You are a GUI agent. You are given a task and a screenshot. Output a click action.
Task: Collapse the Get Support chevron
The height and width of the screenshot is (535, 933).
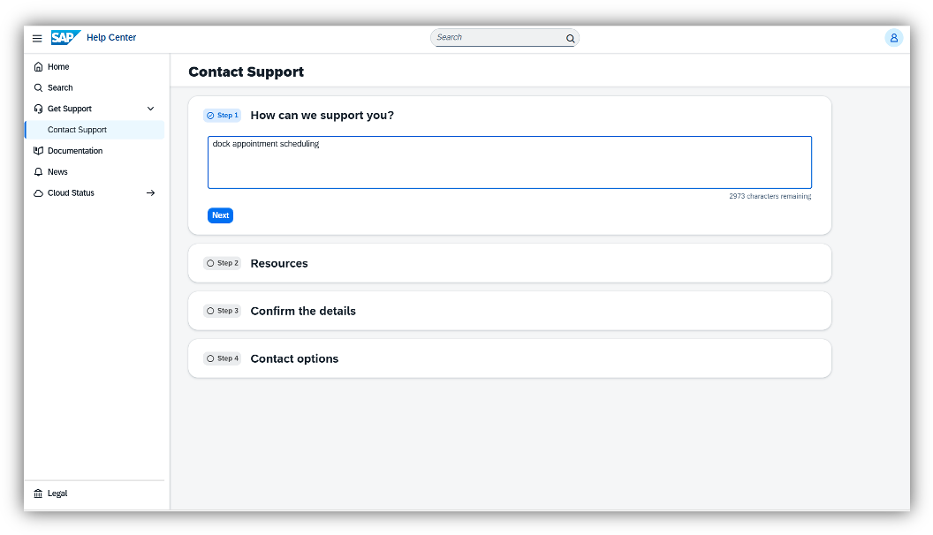point(150,109)
